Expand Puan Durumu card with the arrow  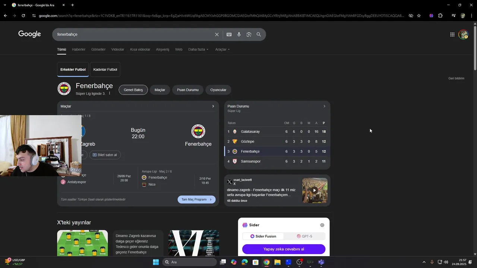(x=324, y=106)
